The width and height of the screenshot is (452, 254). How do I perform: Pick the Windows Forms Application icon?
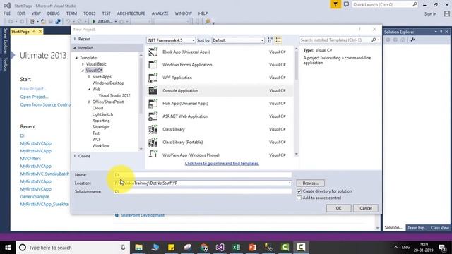(x=153, y=64)
